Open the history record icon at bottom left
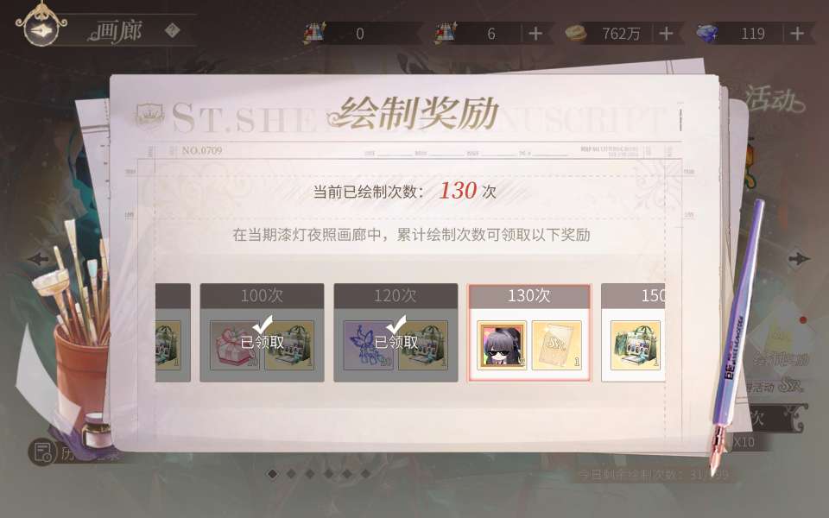Image resolution: width=829 pixels, height=518 pixels. 41,452
